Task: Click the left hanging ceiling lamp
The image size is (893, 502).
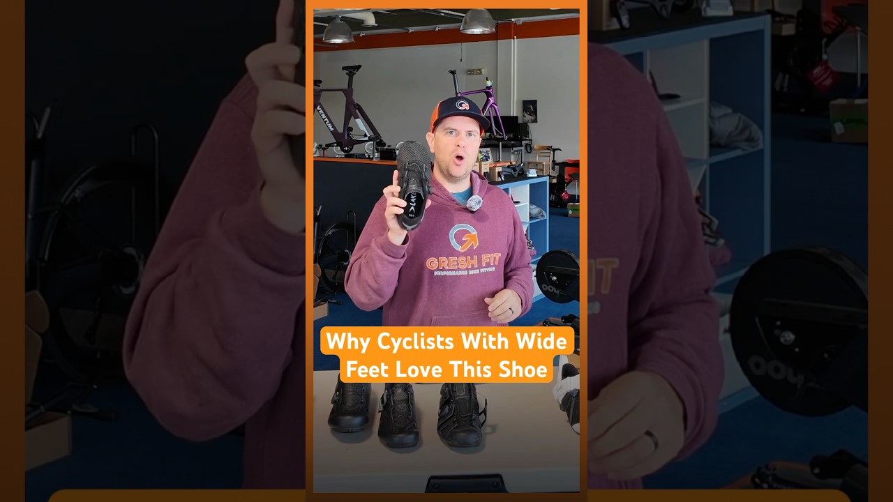Action: click(x=338, y=30)
